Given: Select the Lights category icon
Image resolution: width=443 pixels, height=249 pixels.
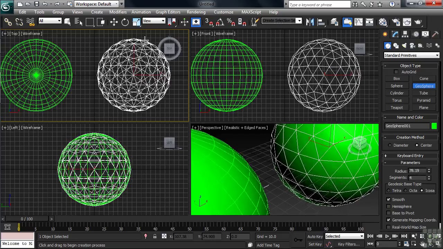Looking at the screenshot, I should (404, 46).
